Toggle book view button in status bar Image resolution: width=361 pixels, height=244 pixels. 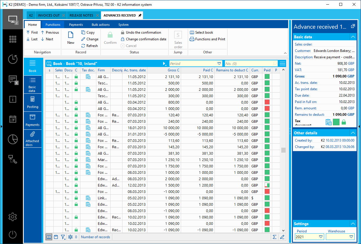pos(49,237)
